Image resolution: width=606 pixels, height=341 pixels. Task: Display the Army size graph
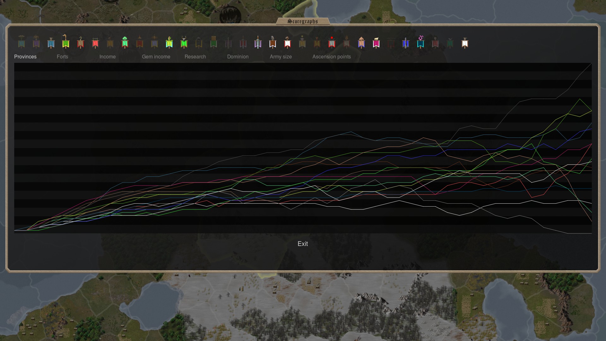point(281,57)
